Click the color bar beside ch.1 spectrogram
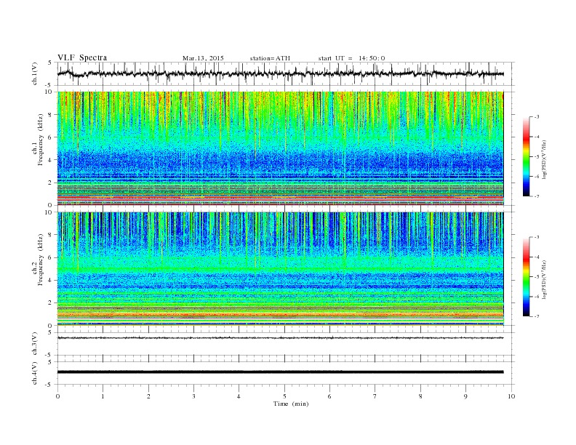 [x=526, y=157]
